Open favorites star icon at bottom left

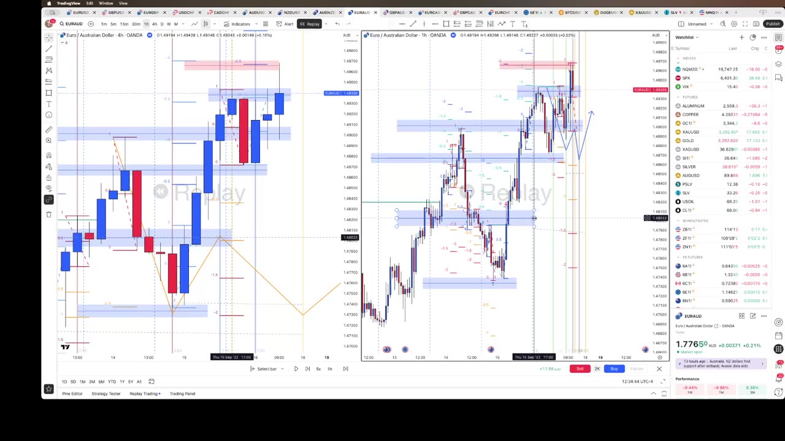[48, 389]
